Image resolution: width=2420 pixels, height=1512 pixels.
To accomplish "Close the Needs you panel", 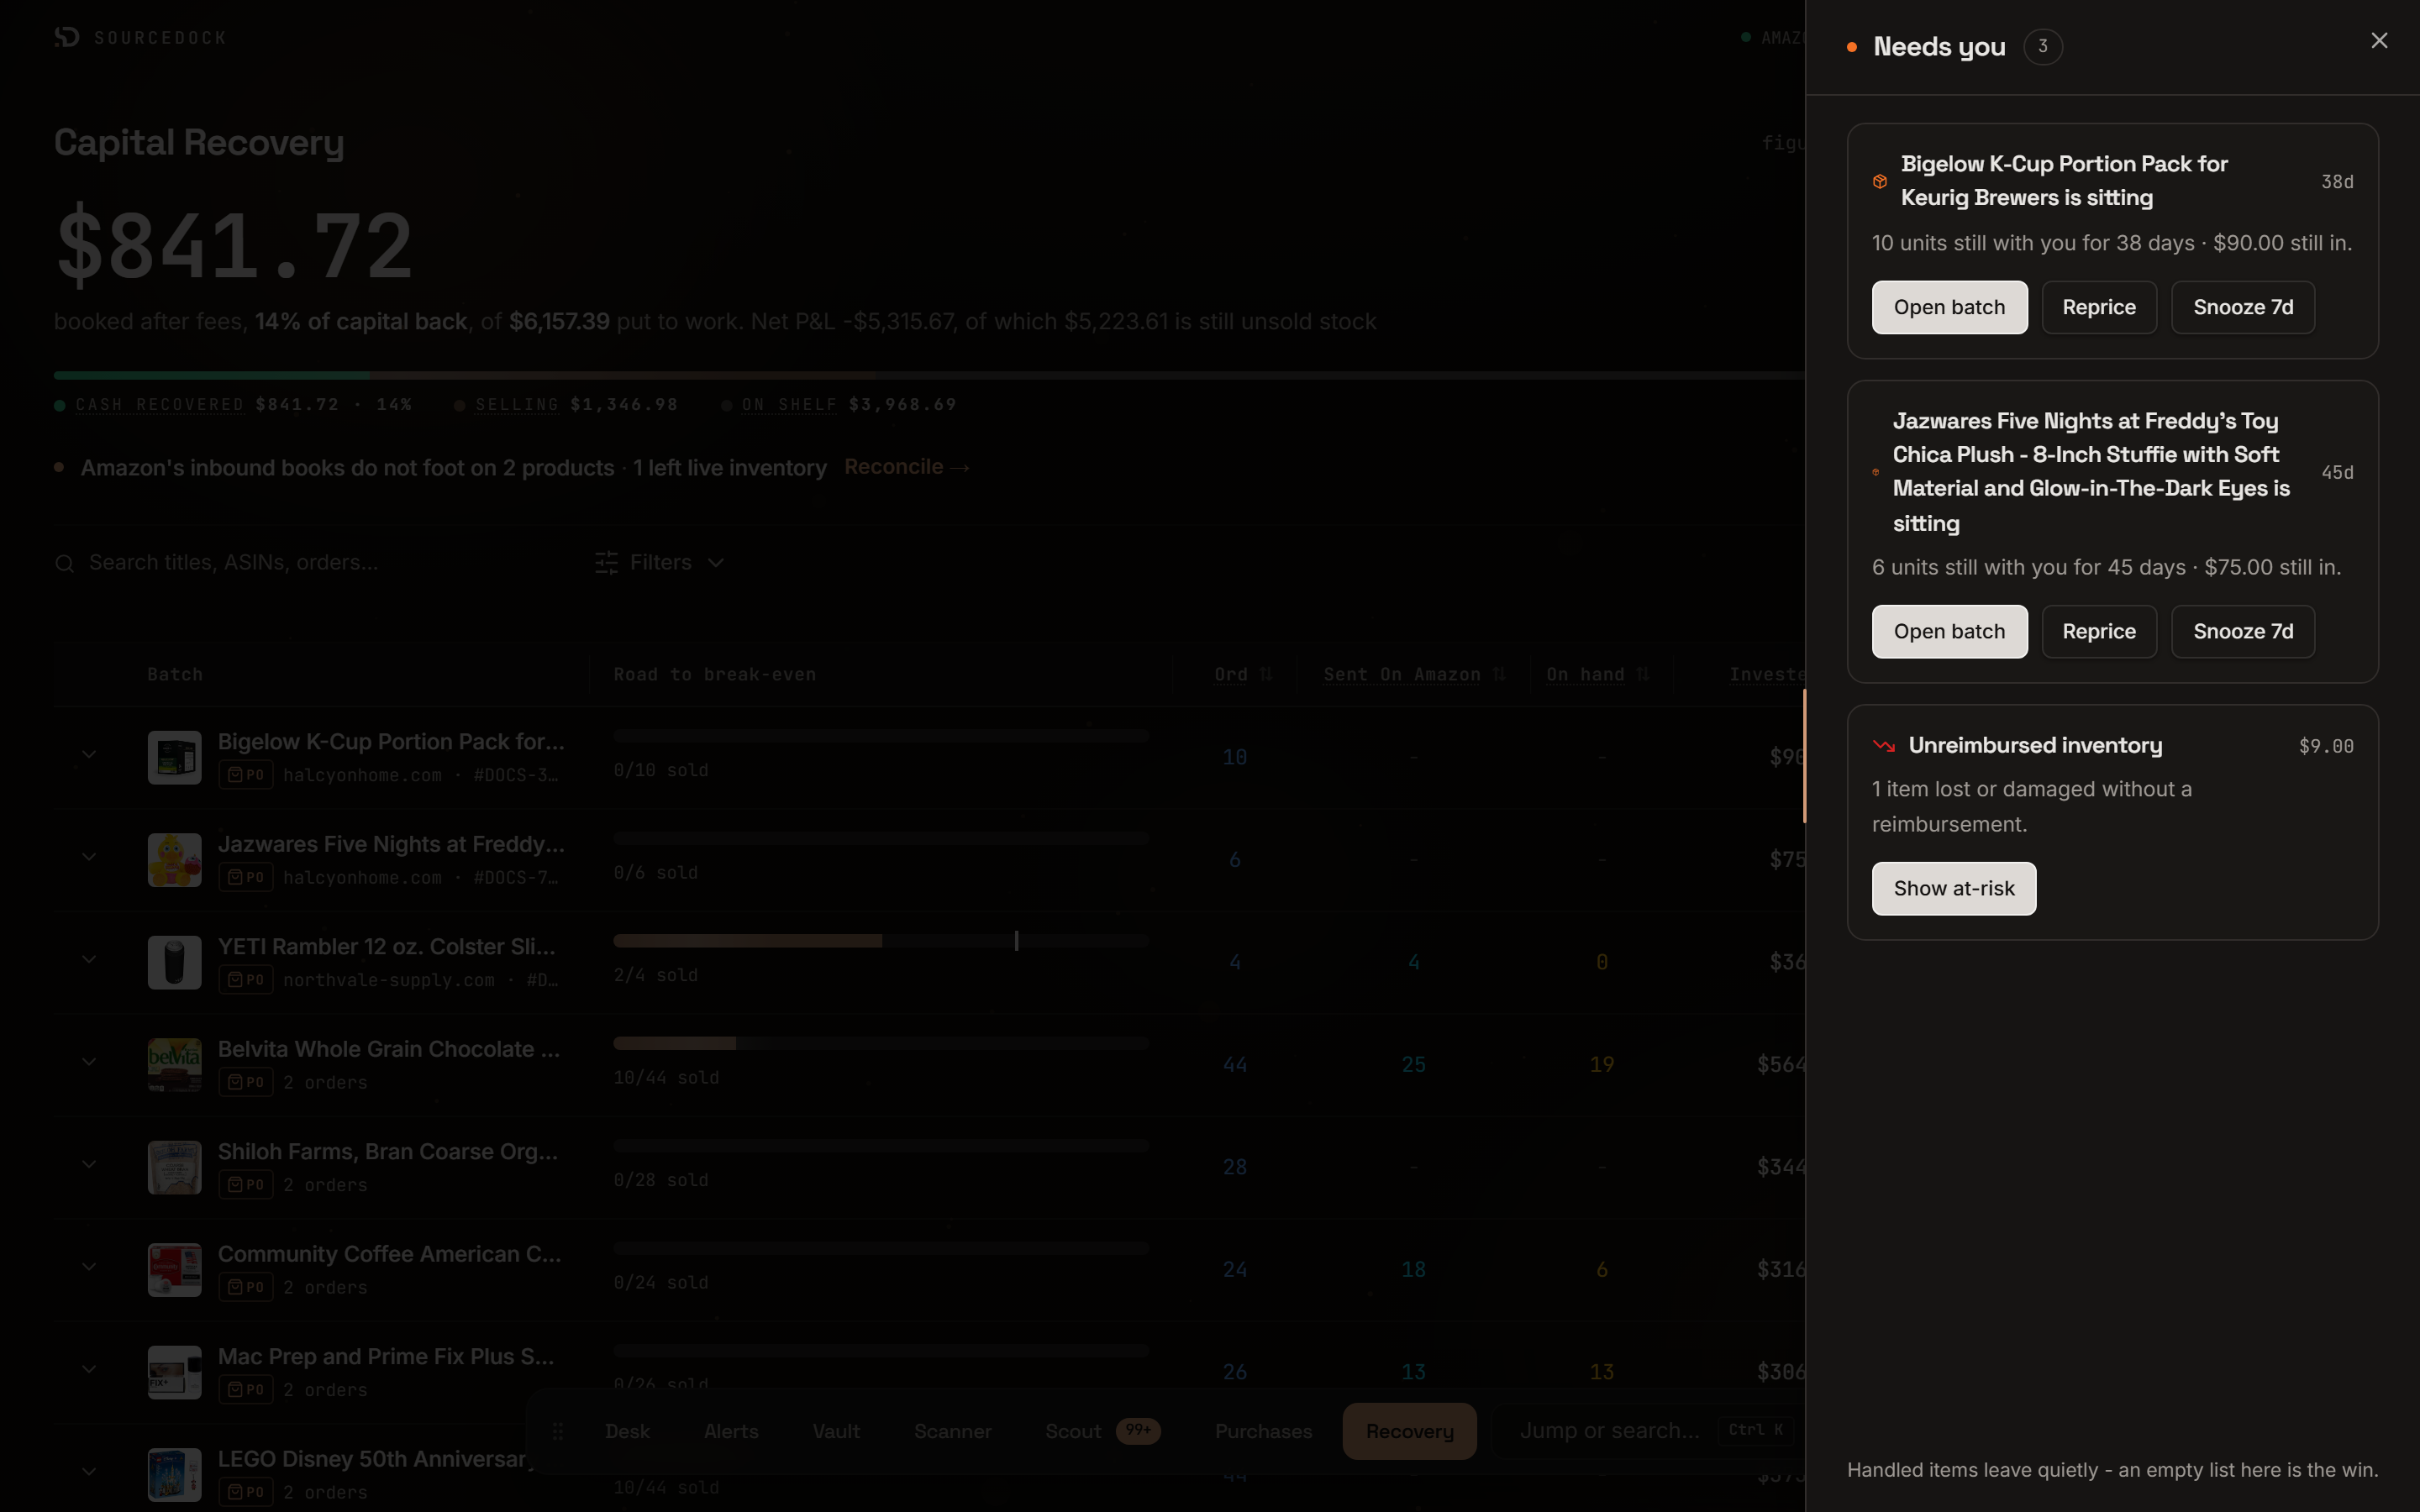I will coord(2379,40).
